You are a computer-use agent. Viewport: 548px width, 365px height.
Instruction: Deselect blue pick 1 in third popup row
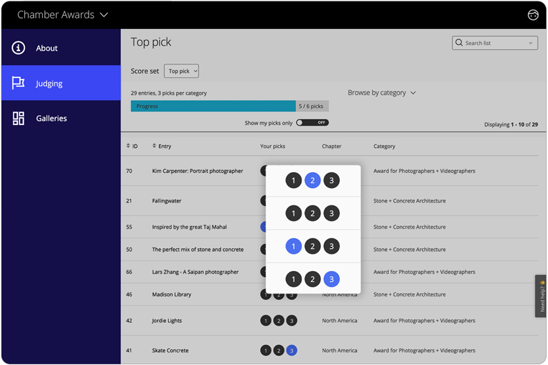point(293,246)
